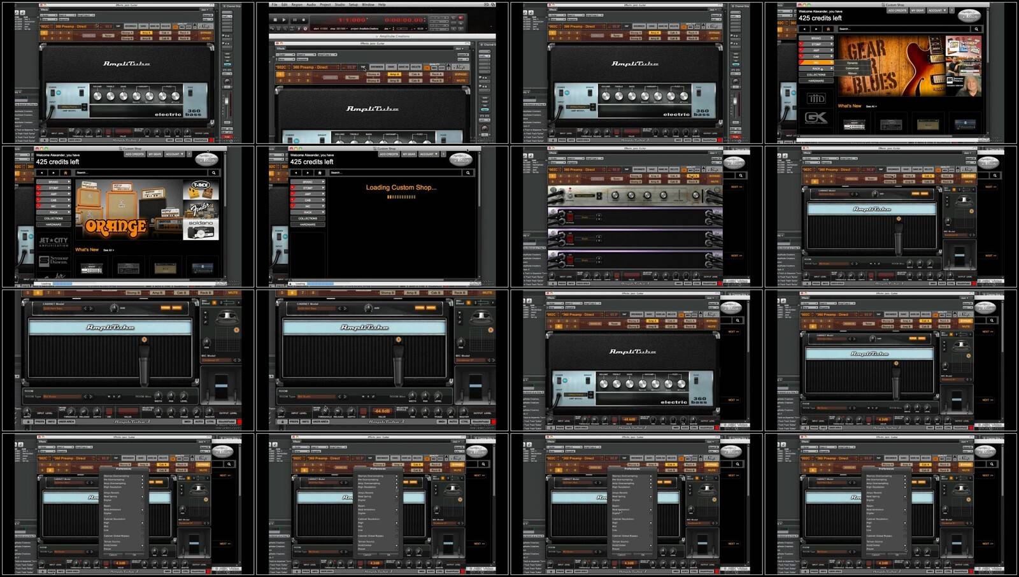Toggle MUTE in the DAW menu-bar frame
Image resolution: width=1019 pixels, height=577 pixels.
(460, 80)
